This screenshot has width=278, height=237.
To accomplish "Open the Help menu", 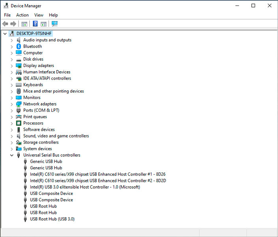I will point(53,15).
